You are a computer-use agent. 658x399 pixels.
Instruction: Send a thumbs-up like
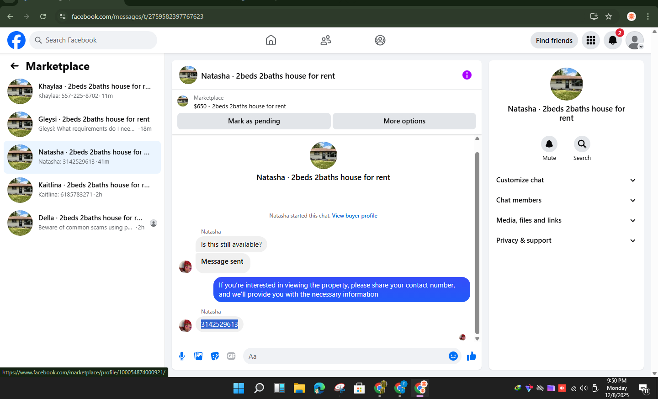472,356
